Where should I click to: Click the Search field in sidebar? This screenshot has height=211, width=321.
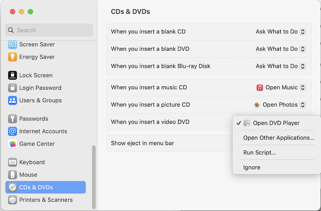click(50, 30)
